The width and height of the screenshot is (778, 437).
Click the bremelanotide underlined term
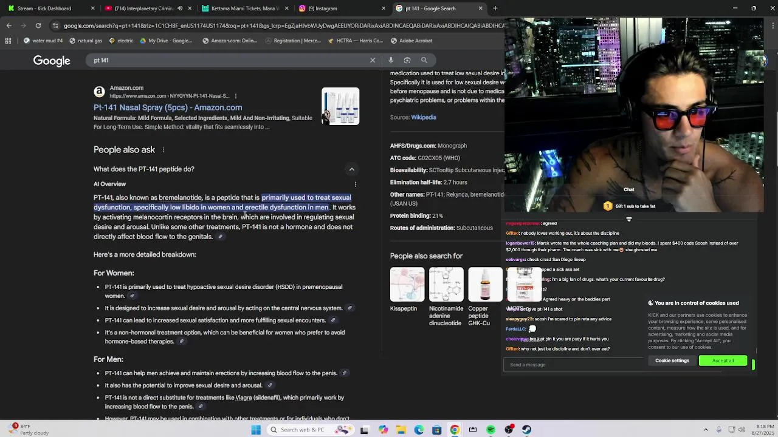pos(180,198)
